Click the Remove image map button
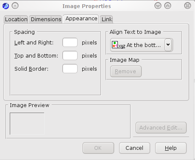Screen dimensions: 195x160 126,72
